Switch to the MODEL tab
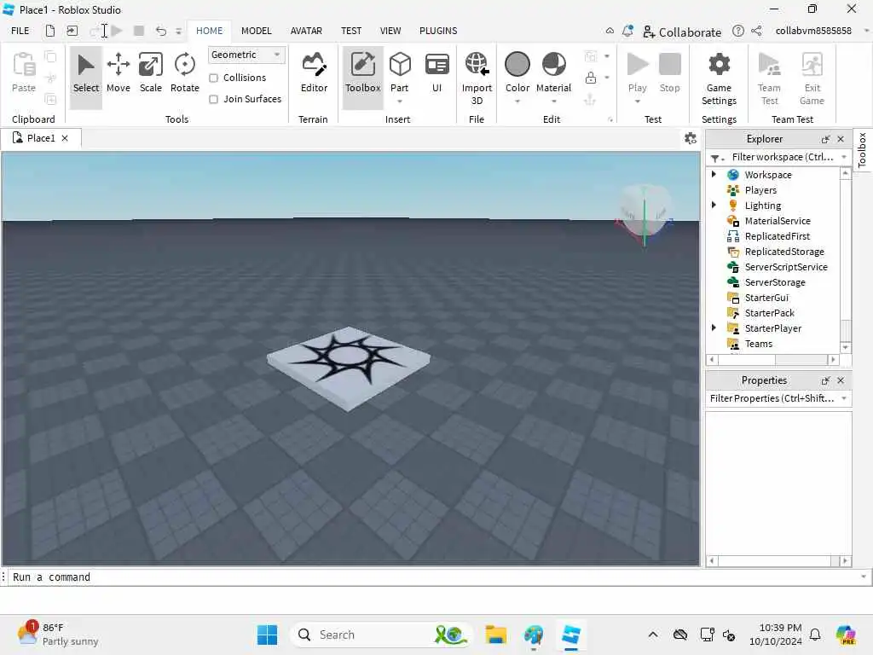The image size is (873, 655). [256, 31]
